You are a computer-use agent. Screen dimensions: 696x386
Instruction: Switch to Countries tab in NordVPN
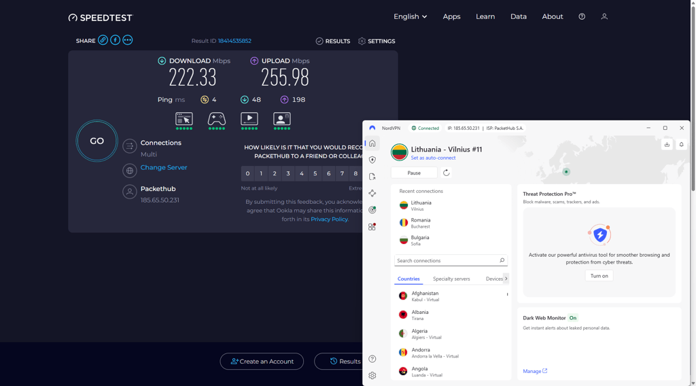pos(408,279)
